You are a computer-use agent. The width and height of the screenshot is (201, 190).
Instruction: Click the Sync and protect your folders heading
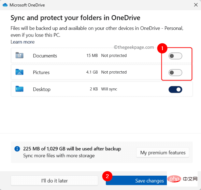click(75, 18)
